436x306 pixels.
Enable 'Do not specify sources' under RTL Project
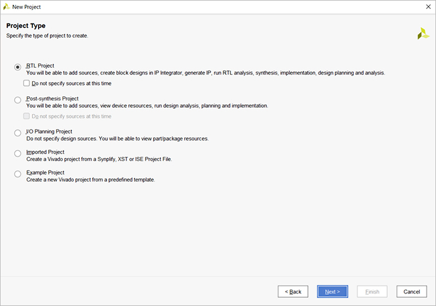point(26,83)
